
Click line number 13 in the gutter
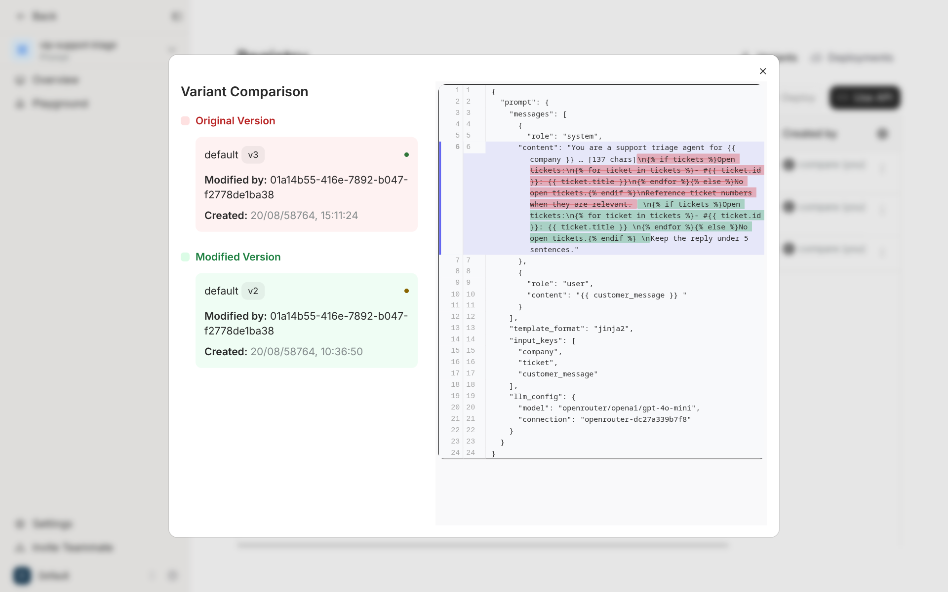455,328
